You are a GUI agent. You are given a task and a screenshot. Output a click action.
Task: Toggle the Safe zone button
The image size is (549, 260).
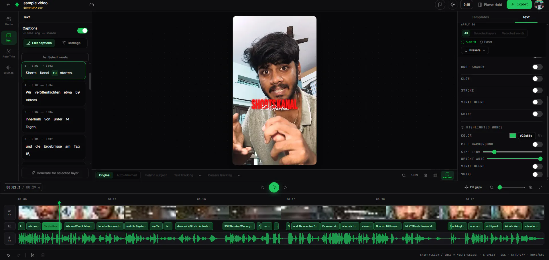coord(447,175)
